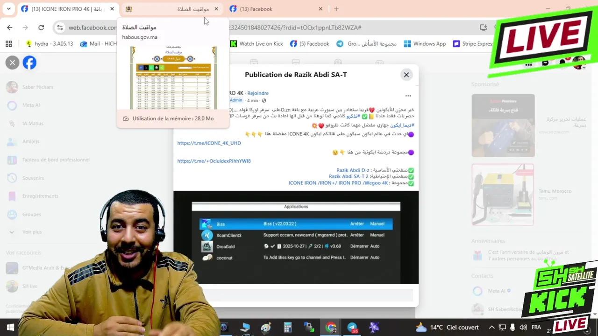This screenshot has height=336, width=598.
Task: Click the post's 4 min timestamp
Action: 252,100
